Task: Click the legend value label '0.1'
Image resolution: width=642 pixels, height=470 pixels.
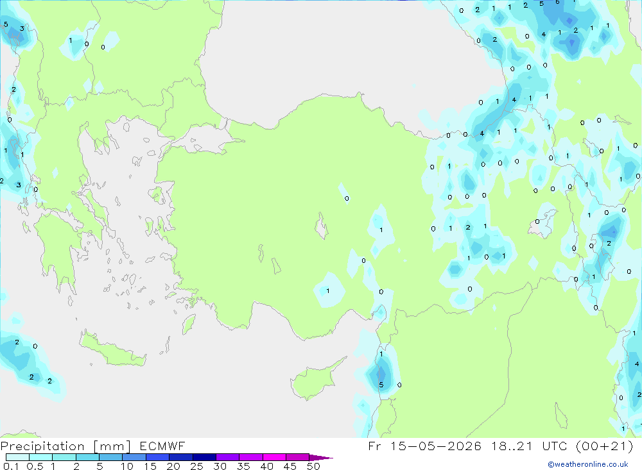Action: point(11,466)
